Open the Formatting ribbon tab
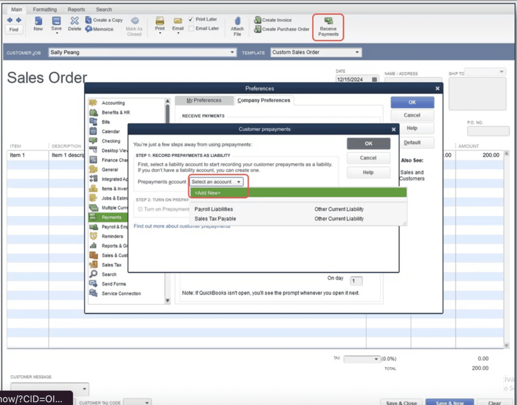 (x=45, y=9)
